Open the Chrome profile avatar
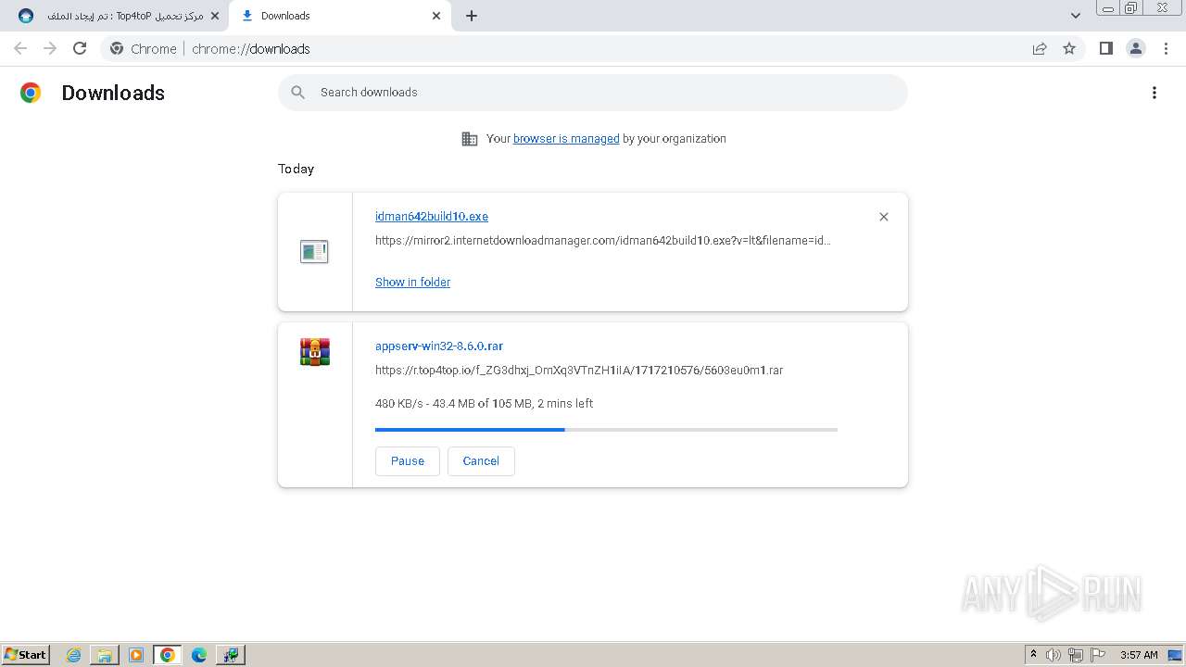The image size is (1186, 667). (1136, 48)
